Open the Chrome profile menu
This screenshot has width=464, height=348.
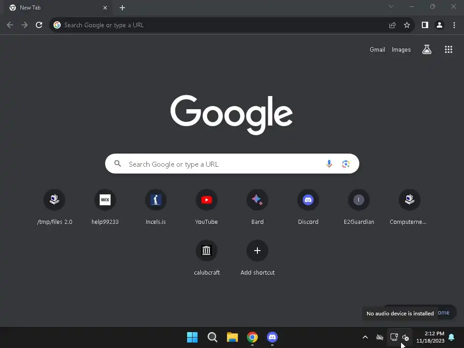pyautogui.click(x=440, y=25)
